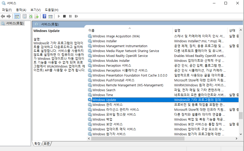Click gear icon of Windows Mixed Reality OpenXR Service
The width and height of the screenshot is (244, 151).
point(90,56)
